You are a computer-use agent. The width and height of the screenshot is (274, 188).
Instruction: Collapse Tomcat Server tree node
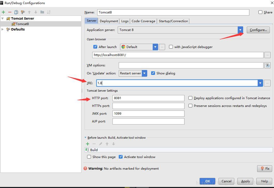pos(2,18)
